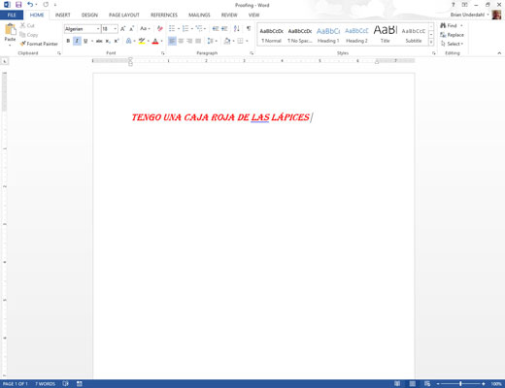
Task: Open Text Effects and Typography
Action: click(129, 41)
